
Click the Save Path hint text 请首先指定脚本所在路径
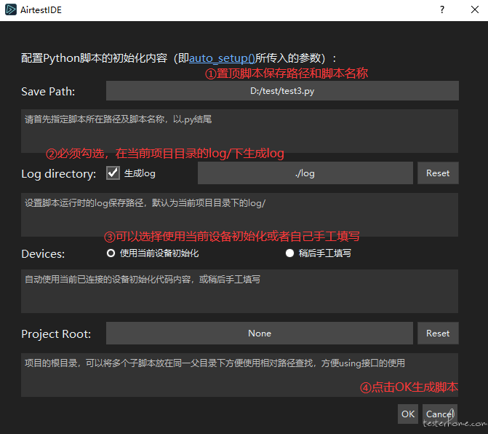click(x=119, y=119)
